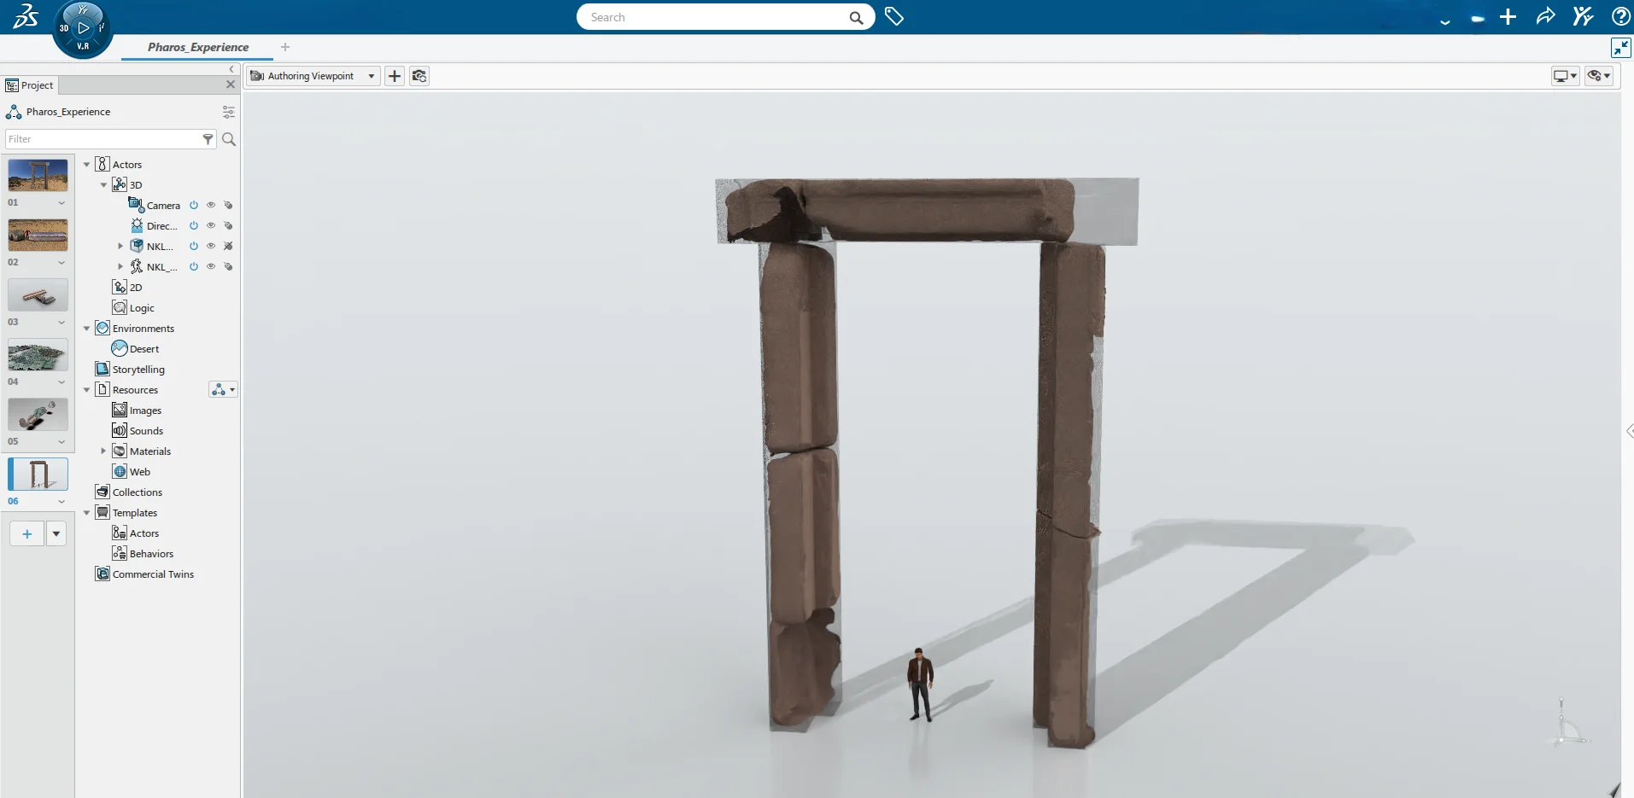Click the camera capture icon in viewpoint toolbar

pos(418,76)
